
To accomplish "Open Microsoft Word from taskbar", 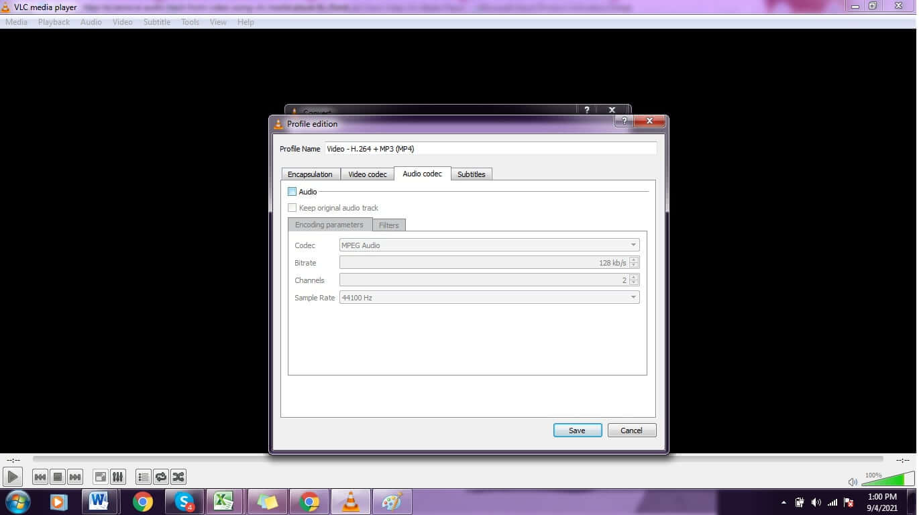I will (99, 502).
